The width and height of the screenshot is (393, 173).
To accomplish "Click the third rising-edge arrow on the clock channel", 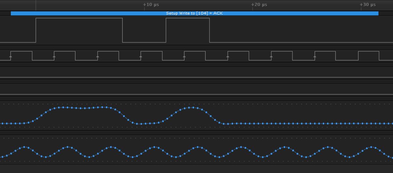I will (x=98, y=57).
